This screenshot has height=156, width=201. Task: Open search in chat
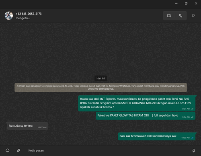click(x=193, y=16)
